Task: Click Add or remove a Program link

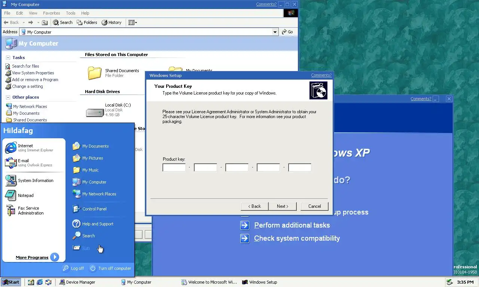Action: pyautogui.click(x=35, y=80)
